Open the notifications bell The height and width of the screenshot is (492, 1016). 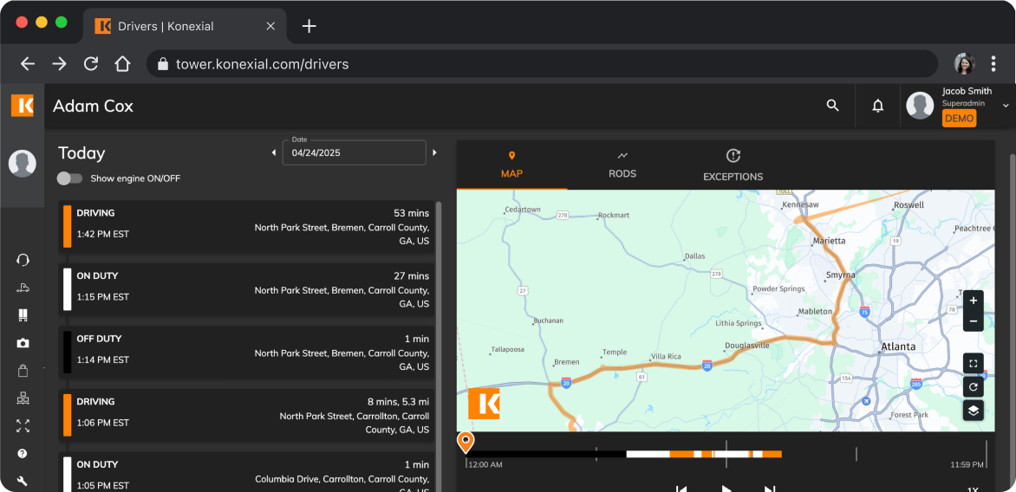click(878, 106)
